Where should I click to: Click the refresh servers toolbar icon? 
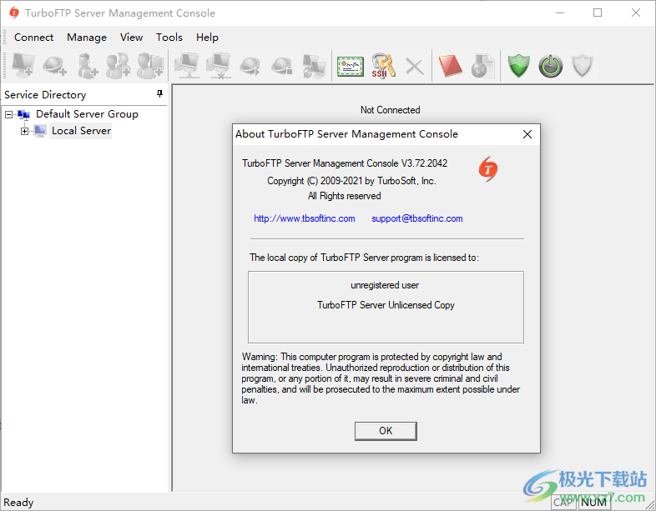tap(314, 66)
